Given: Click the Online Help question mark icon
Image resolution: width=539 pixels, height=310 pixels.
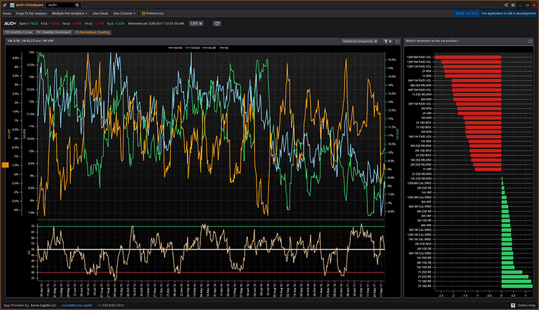Looking at the screenshot, I should (512, 306).
